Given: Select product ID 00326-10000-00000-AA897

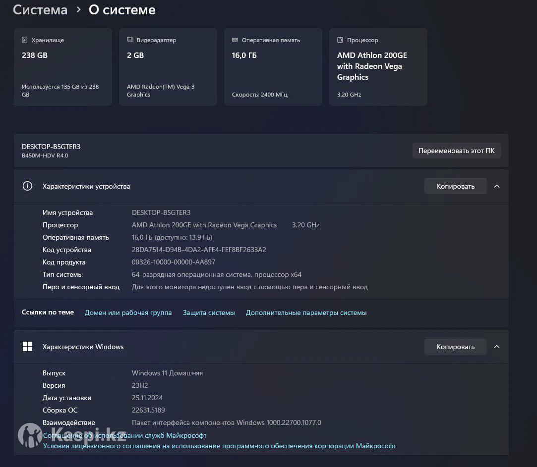Looking at the screenshot, I should (174, 262).
